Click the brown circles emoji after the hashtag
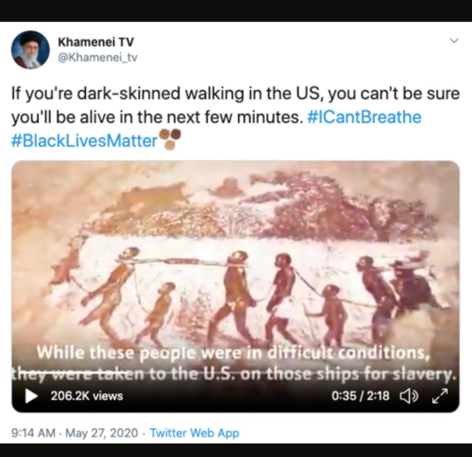This screenshot has width=472, height=457. click(x=170, y=139)
